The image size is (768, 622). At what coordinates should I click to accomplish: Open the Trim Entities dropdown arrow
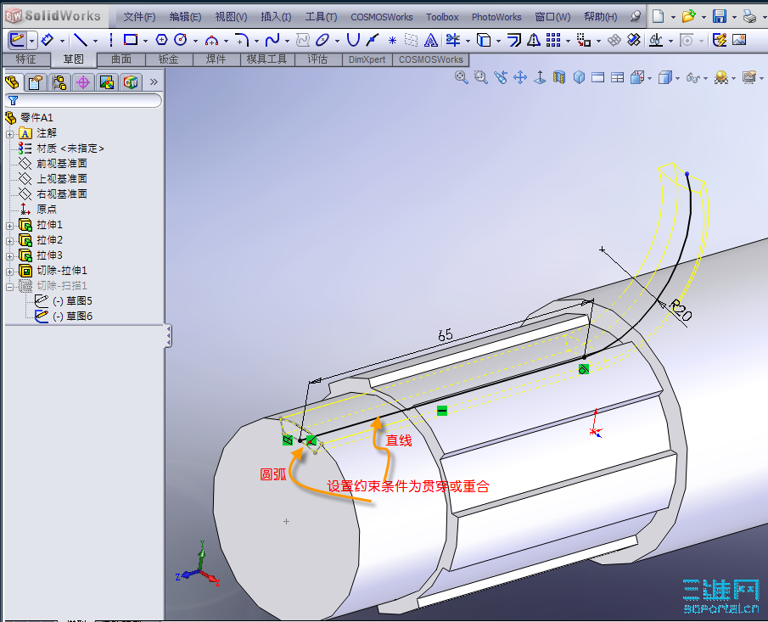(x=468, y=41)
